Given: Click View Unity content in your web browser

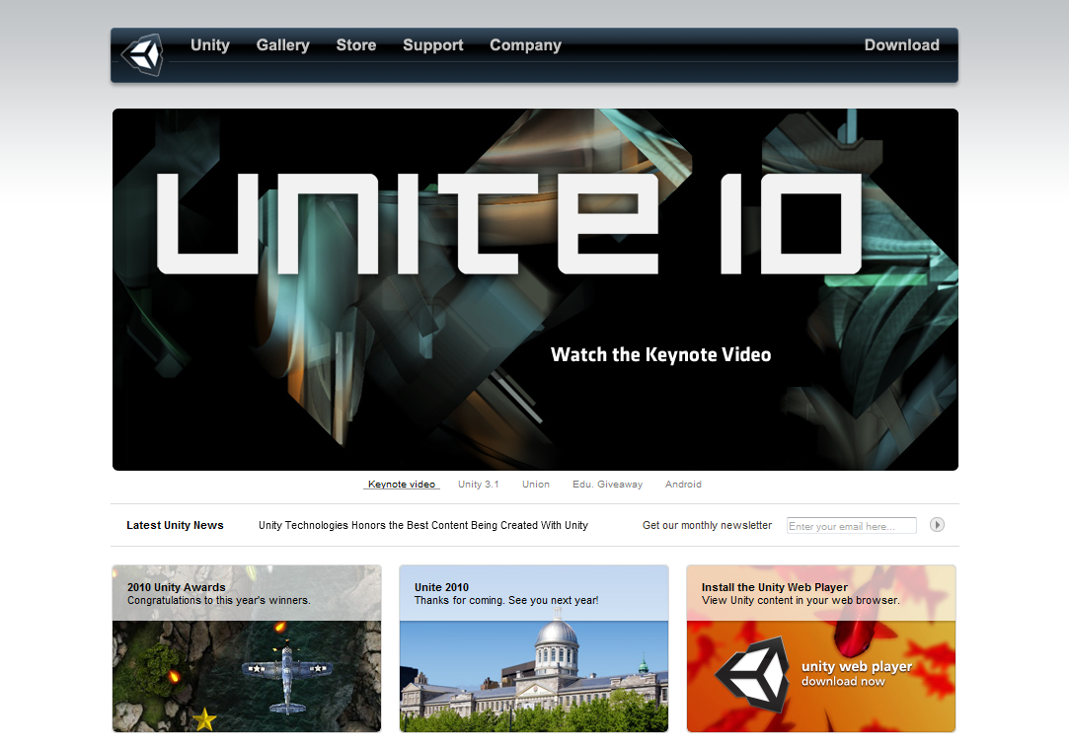Looking at the screenshot, I should pyautogui.click(x=802, y=600).
